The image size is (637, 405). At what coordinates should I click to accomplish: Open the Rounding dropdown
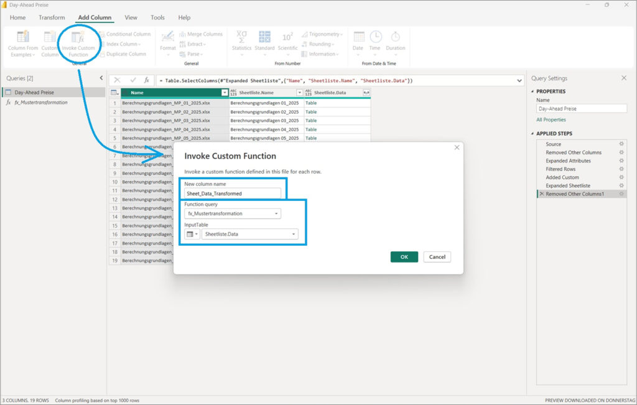tap(318, 44)
